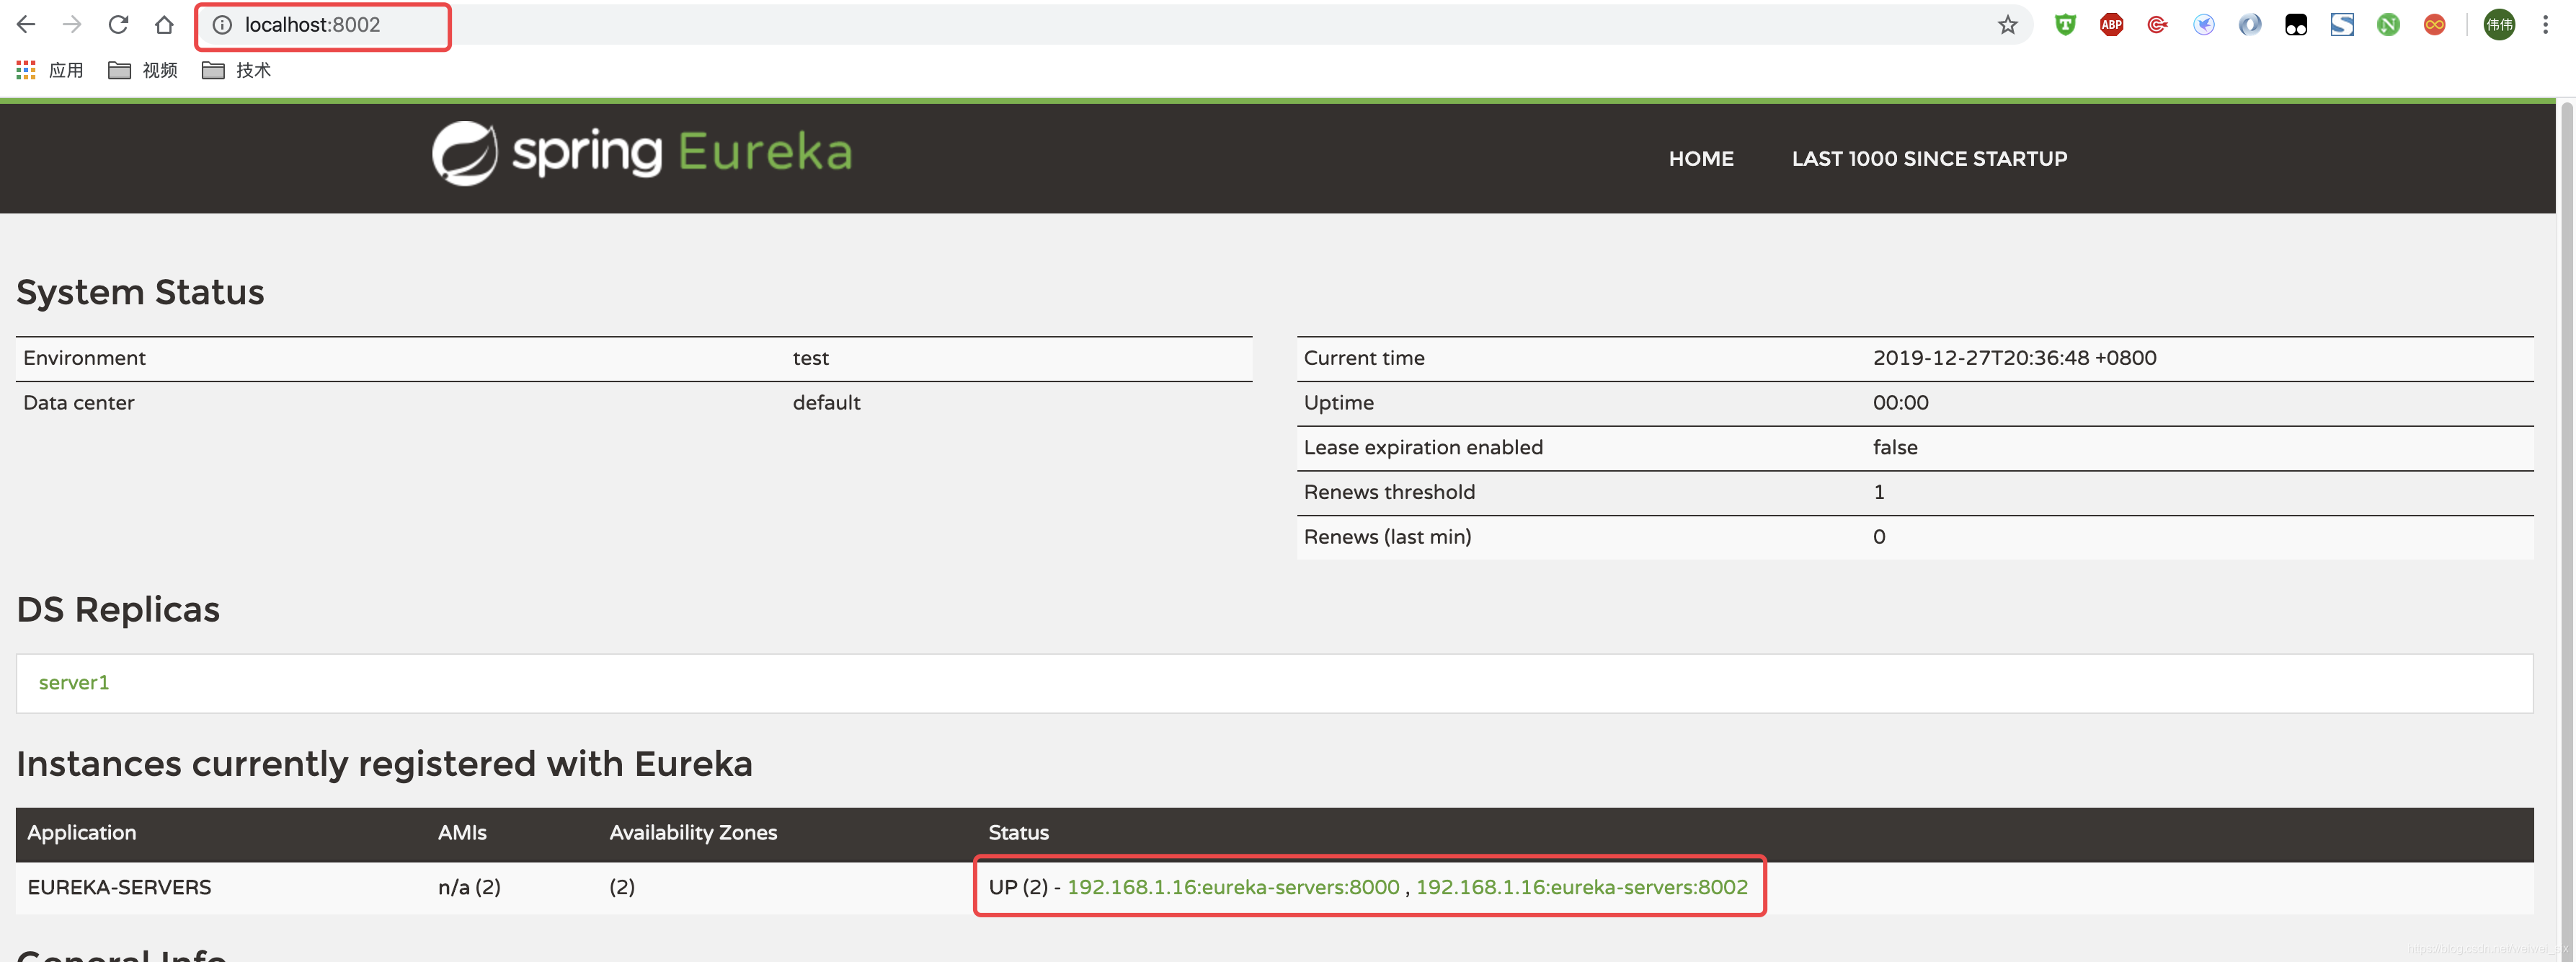
Task: Click the Status column header
Action: (1018, 833)
